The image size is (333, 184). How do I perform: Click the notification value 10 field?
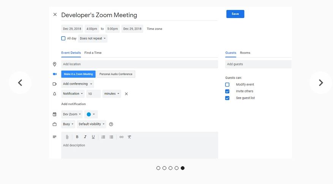click(x=93, y=94)
